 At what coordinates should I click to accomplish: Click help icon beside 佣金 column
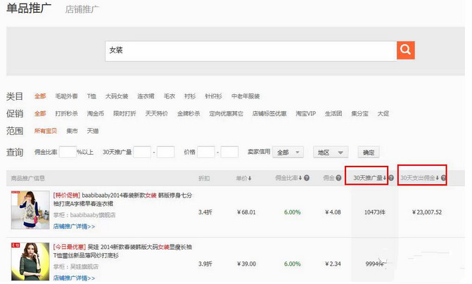tap(339, 179)
